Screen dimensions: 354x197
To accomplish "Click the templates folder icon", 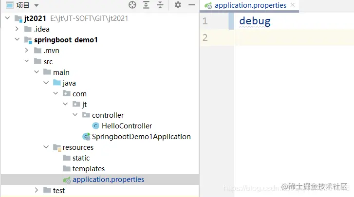I will pos(67,169).
